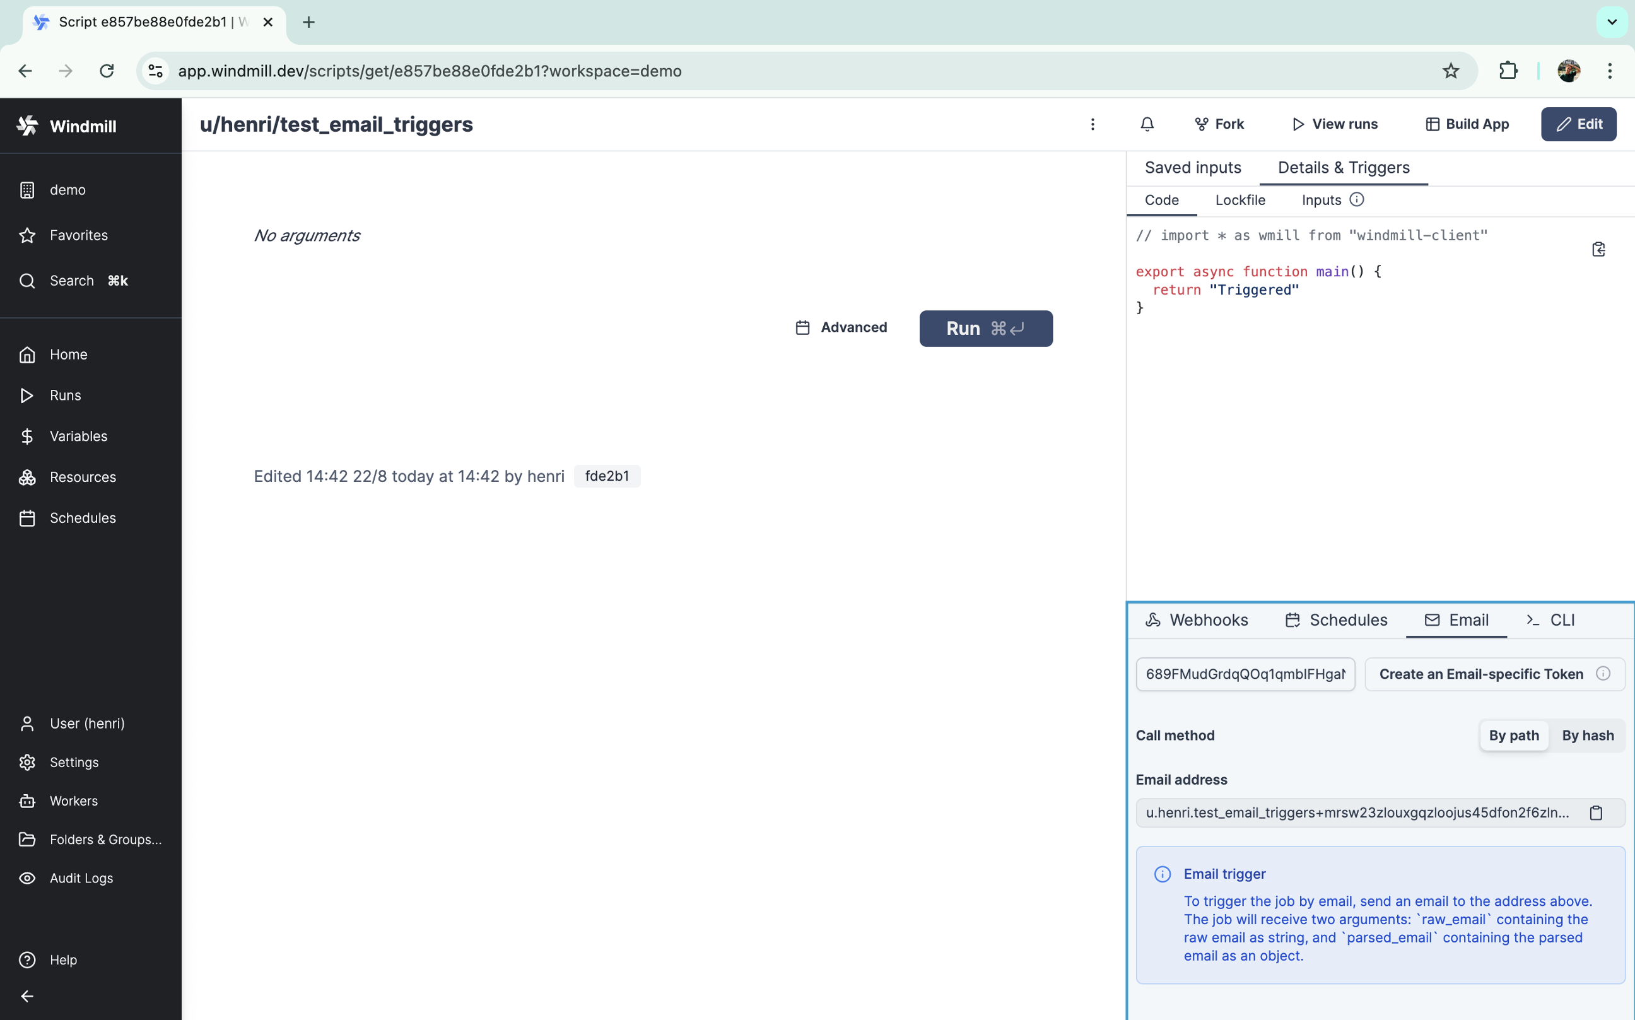Copy the script code to clipboard

pyautogui.click(x=1598, y=250)
